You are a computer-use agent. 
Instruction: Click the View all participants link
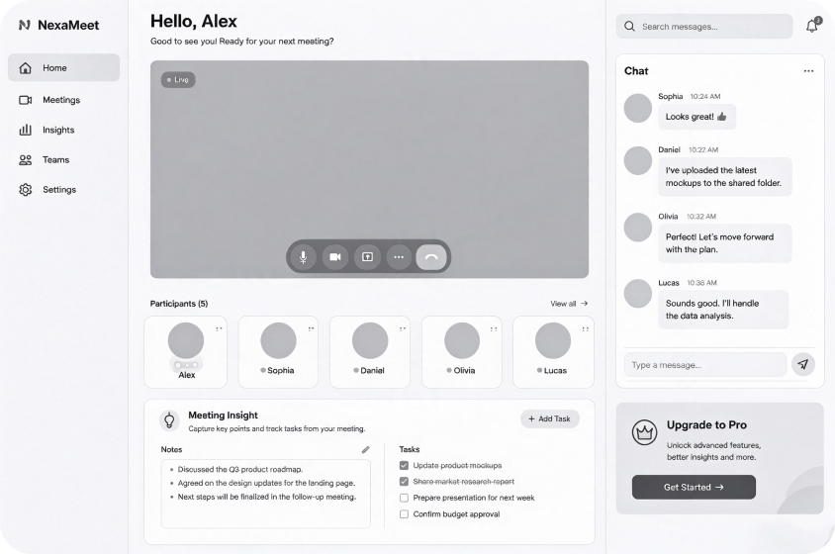coord(569,304)
